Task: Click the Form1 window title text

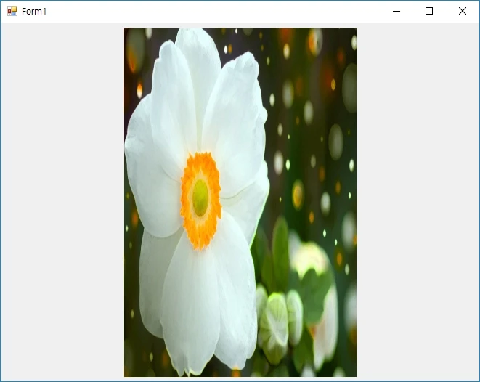Action: (34, 12)
